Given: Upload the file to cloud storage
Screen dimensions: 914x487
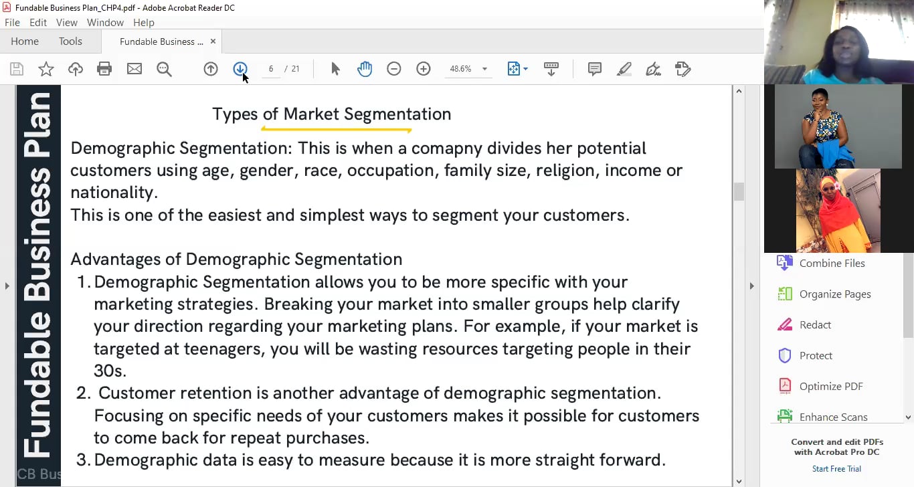Looking at the screenshot, I should [76, 69].
